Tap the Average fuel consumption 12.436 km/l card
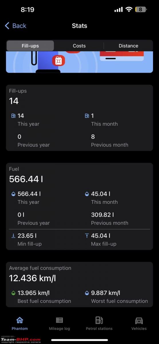 point(79,284)
